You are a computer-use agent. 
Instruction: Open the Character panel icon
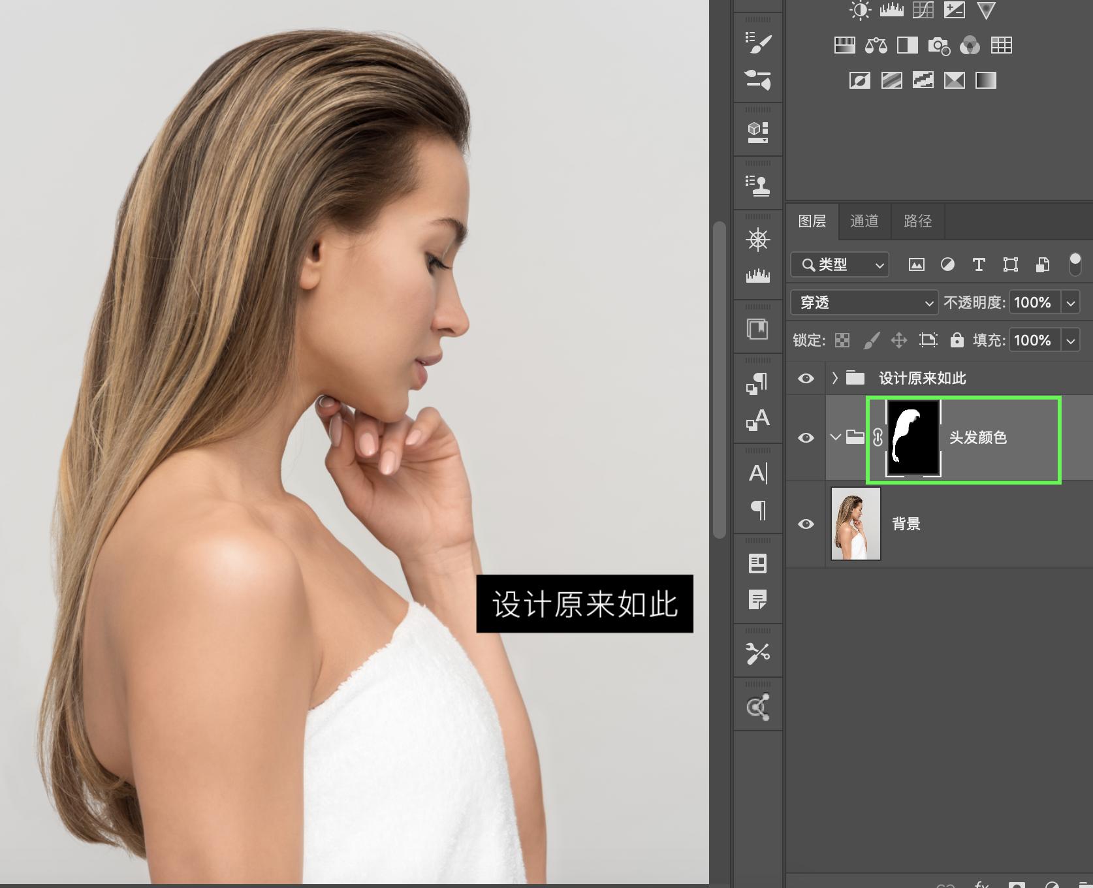click(757, 472)
